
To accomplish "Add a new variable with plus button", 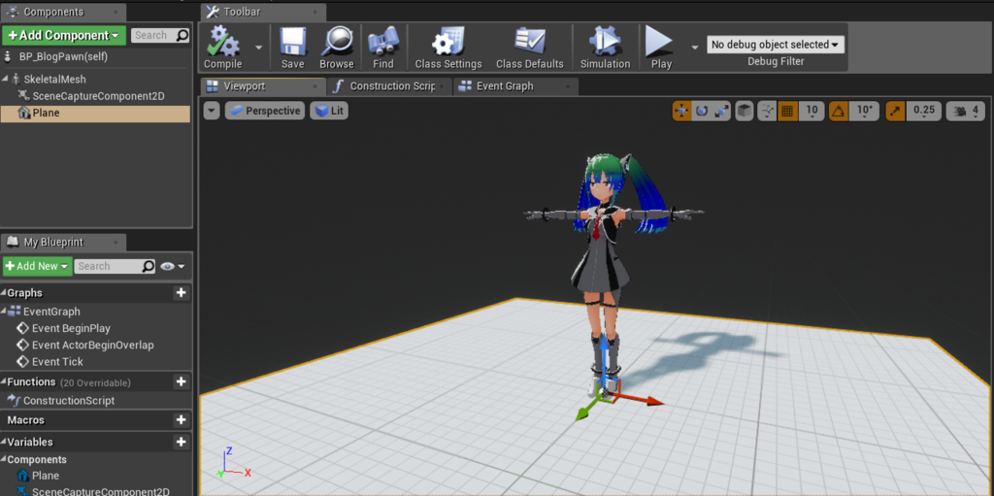I will pos(181,442).
